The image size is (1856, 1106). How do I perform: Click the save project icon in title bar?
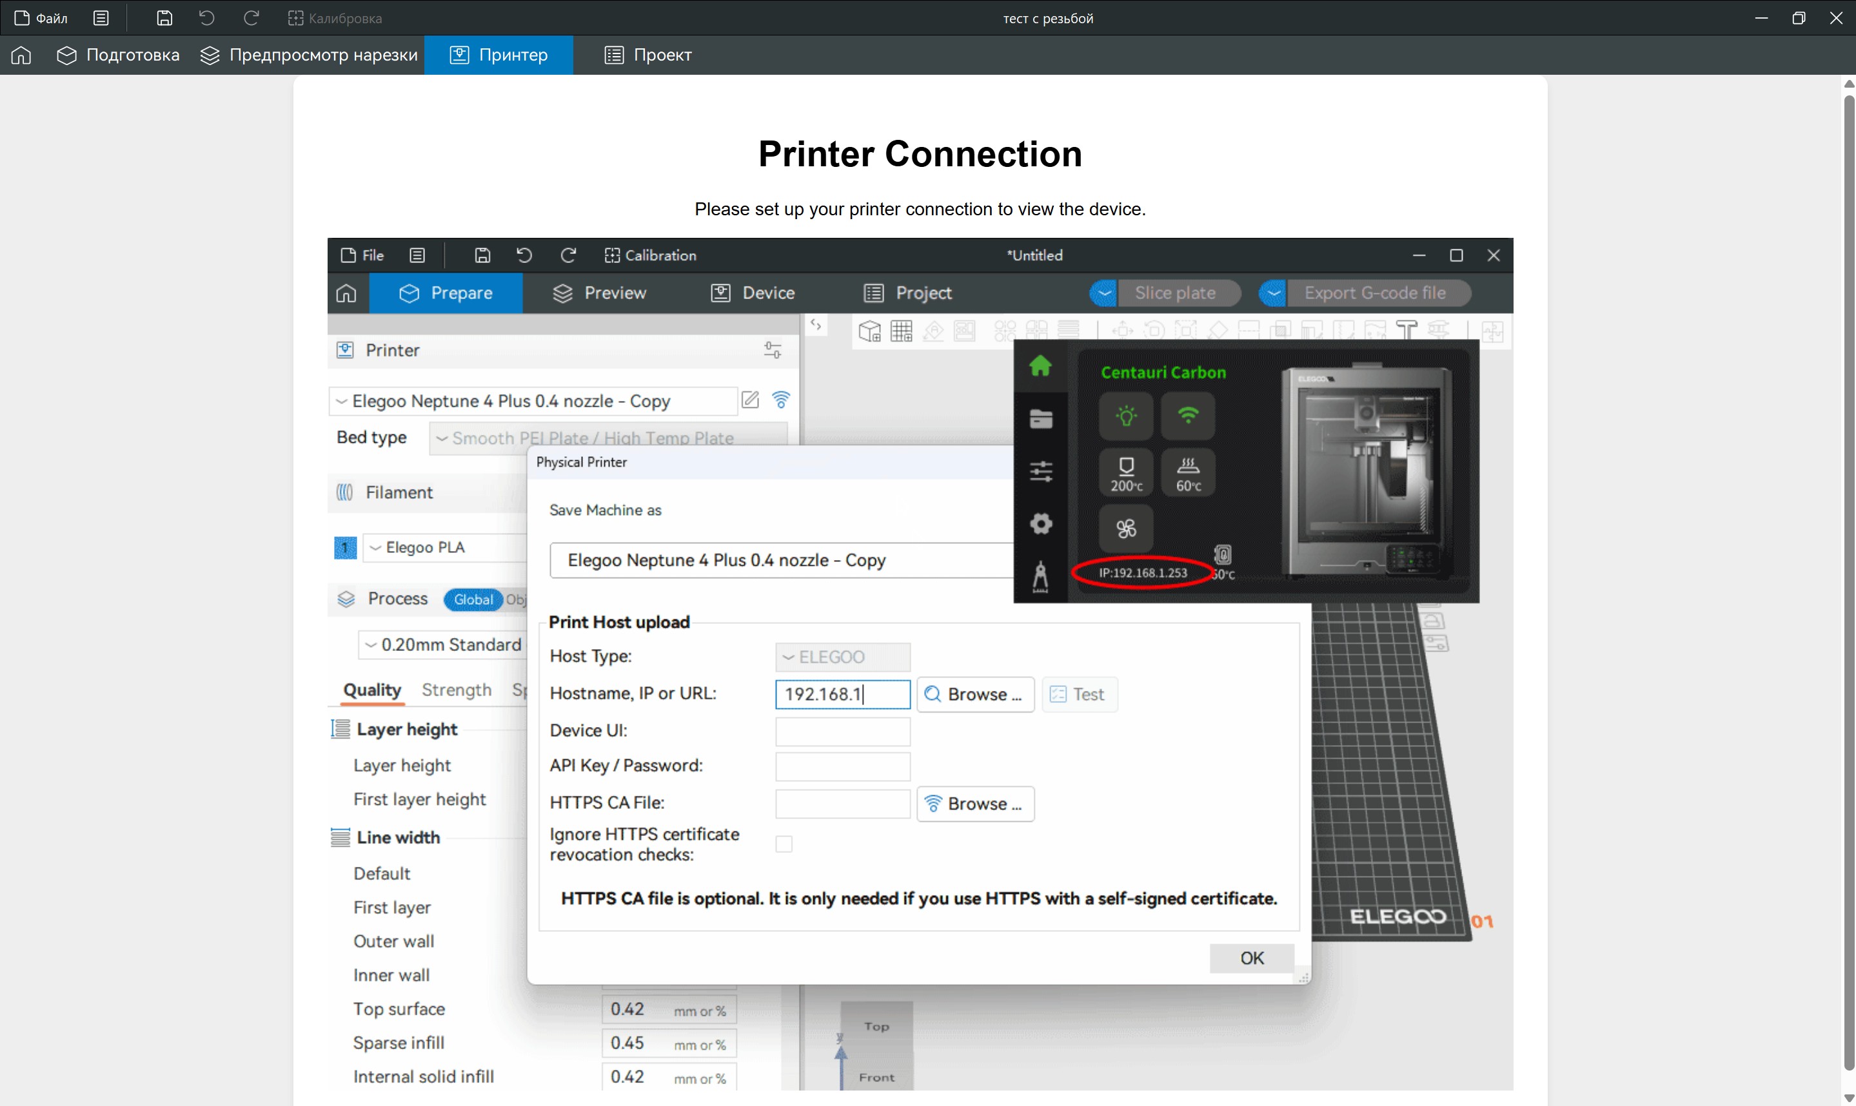point(165,18)
